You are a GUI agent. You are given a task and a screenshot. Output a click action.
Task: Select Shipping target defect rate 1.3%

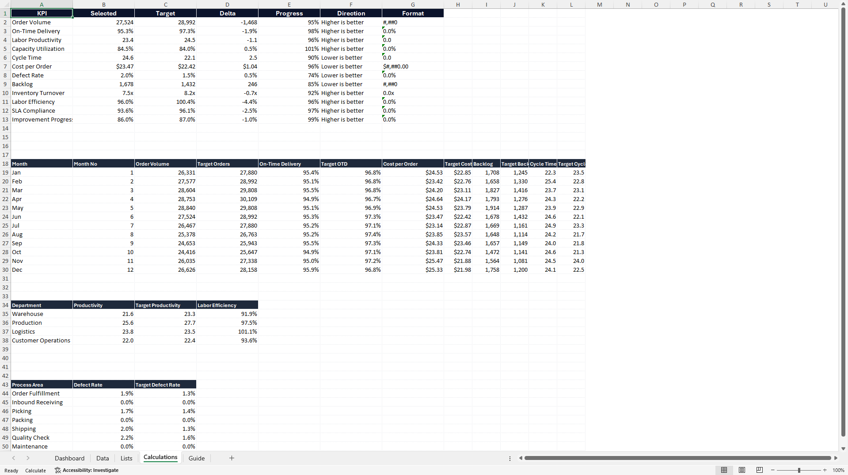pos(165,429)
